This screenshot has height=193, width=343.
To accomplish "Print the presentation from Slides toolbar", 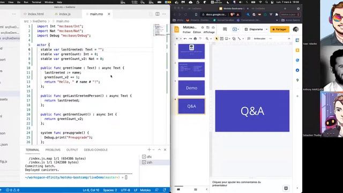I will click(x=195, y=39).
